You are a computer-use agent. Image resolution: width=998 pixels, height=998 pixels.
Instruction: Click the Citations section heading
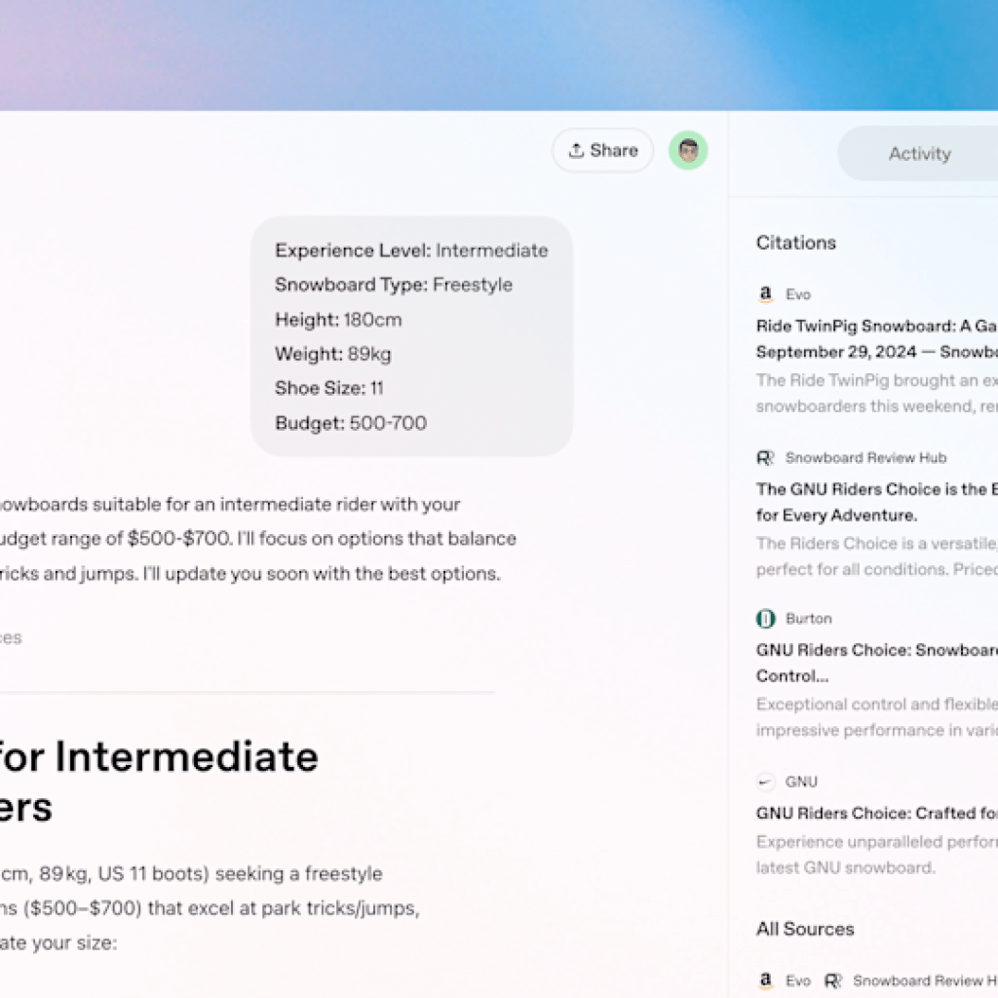(x=795, y=243)
